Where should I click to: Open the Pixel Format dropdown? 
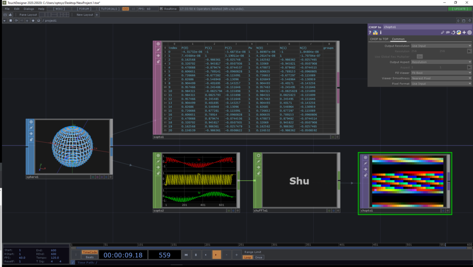click(441, 83)
